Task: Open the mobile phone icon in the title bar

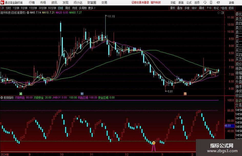Action: click(x=211, y=3)
